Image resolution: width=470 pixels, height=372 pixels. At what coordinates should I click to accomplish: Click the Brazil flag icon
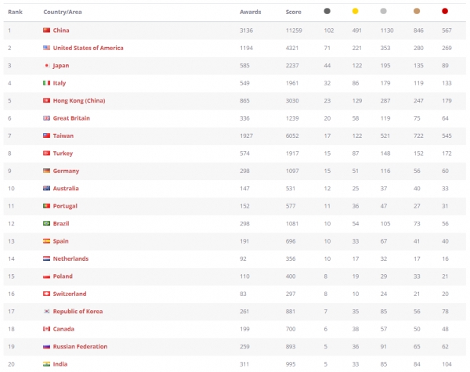pyautogui.click(x=46, y=223)
